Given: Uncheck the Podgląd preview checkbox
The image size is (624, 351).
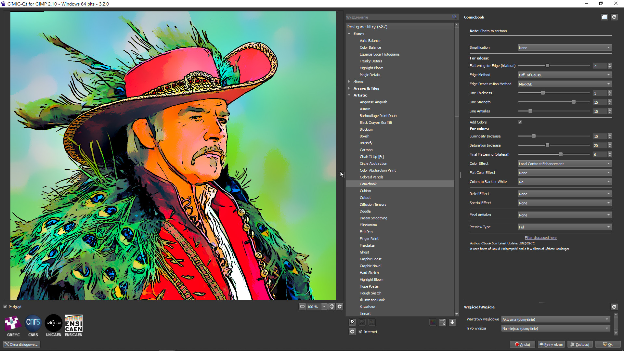Looking at the screenshot, I should pos(5,306).
